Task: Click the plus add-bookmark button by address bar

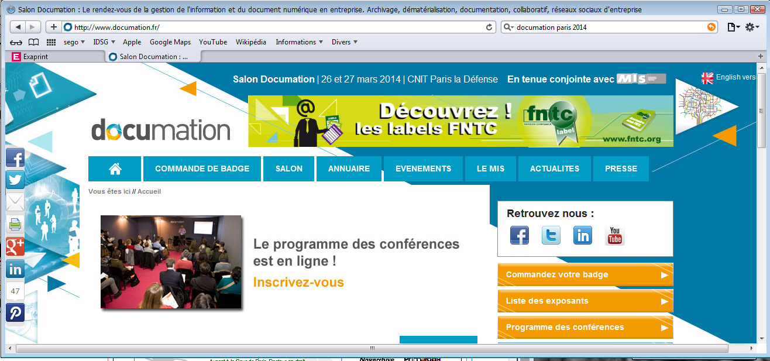Action: [x=54, y=27]
